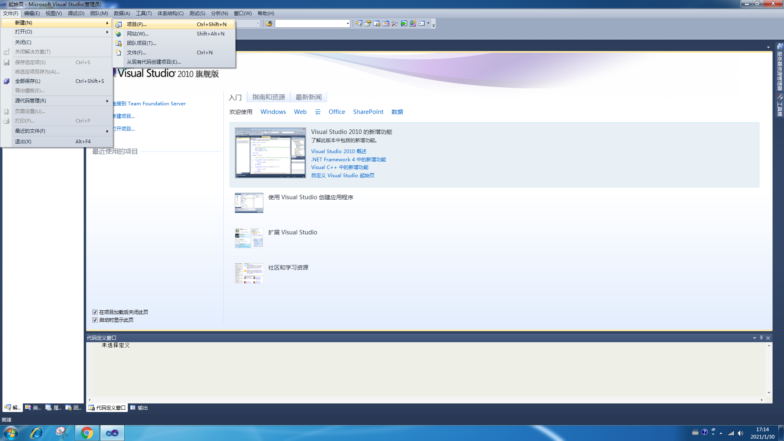Open the Properties Window toolbar icon
This screenshot has width=784, height=441.
click(x=367, y=24)
